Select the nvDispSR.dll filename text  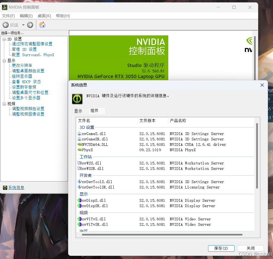coord(95,206)
